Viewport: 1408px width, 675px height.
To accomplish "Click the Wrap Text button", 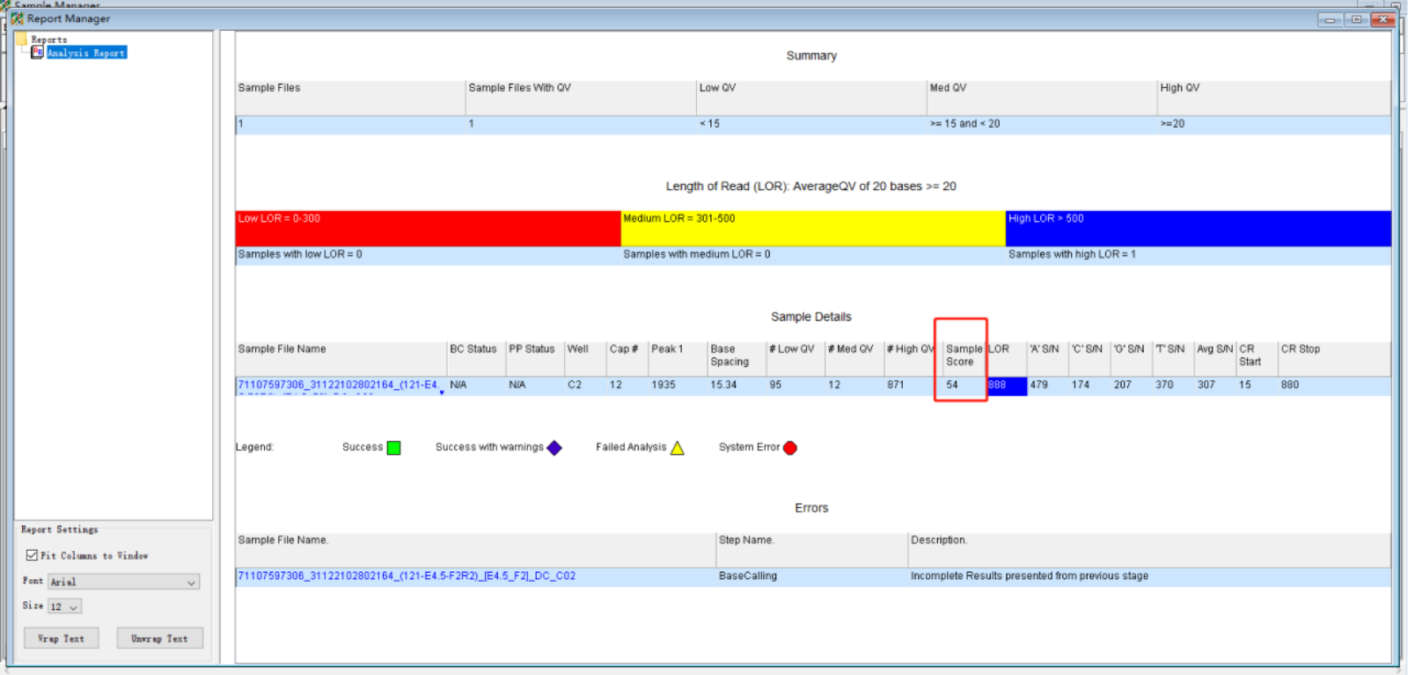I will 62,638.
